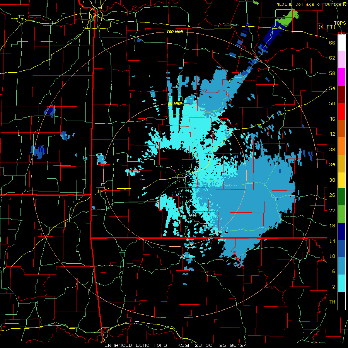Click legend value "66"
Viewport: 348px width, 348px height.
332,43
